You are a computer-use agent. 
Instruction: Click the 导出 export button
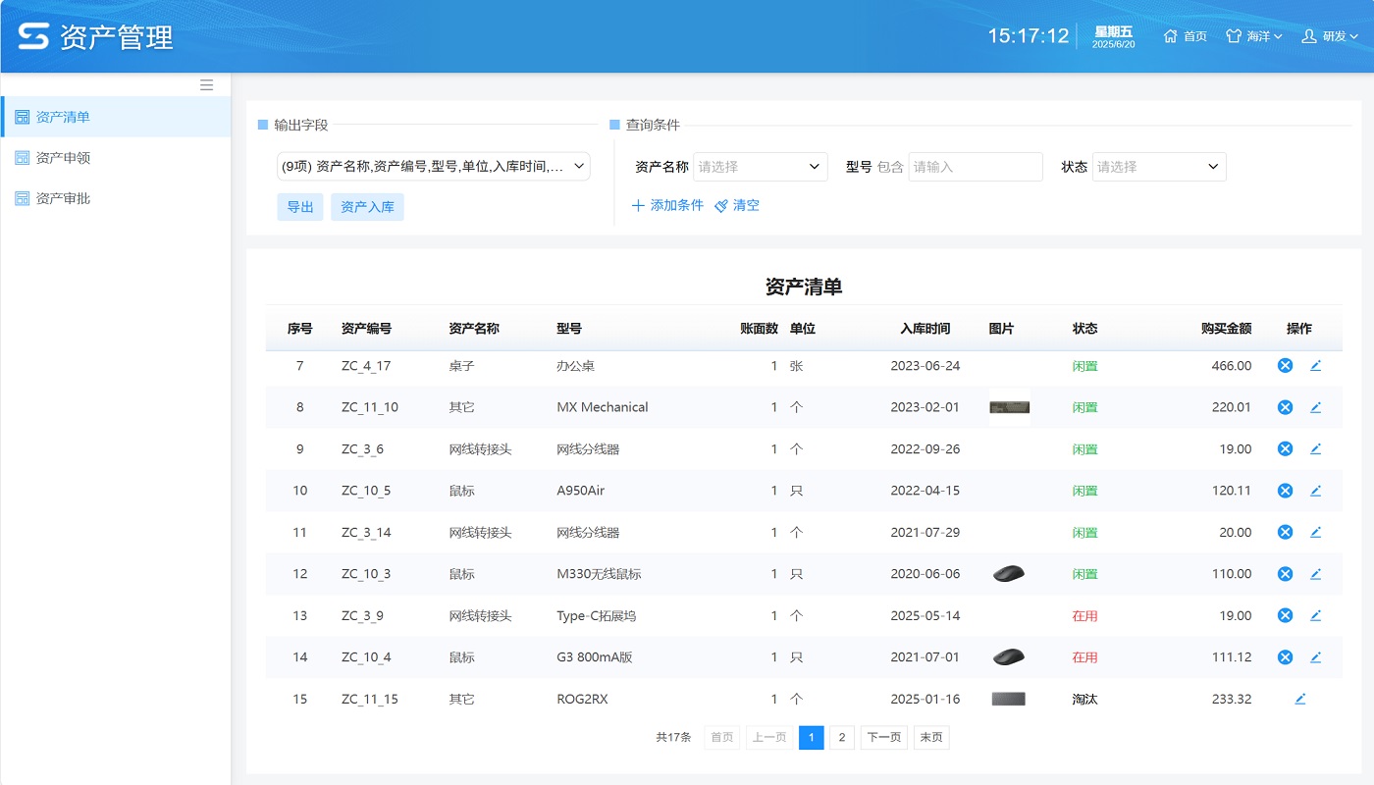pyautogui.click(x=299, y=206)
